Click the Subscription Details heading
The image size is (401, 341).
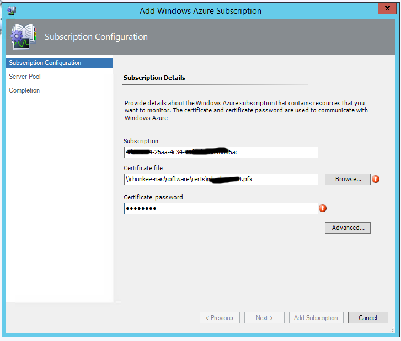(154, 78)
